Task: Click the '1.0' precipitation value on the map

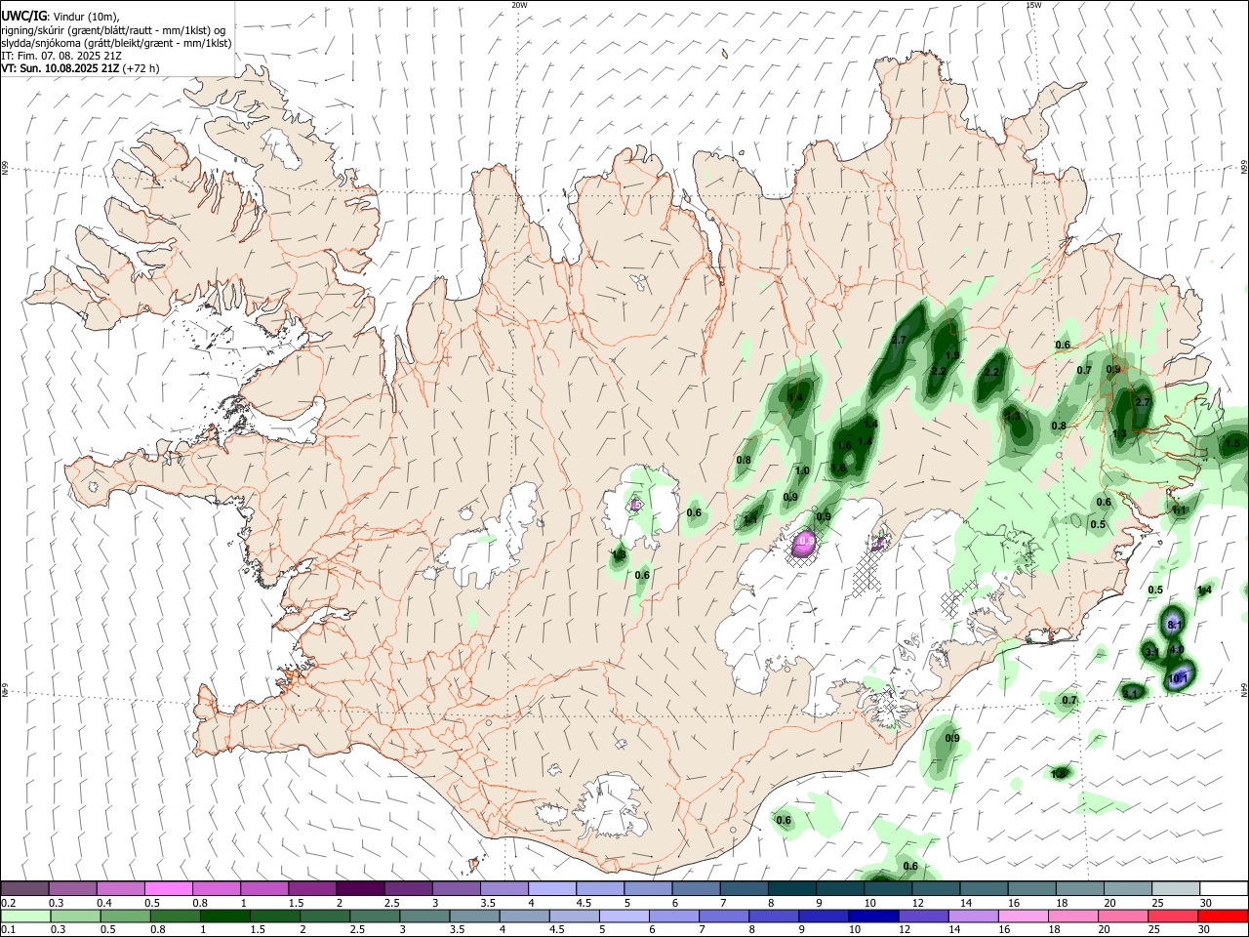Action: (x=802, y=471)
